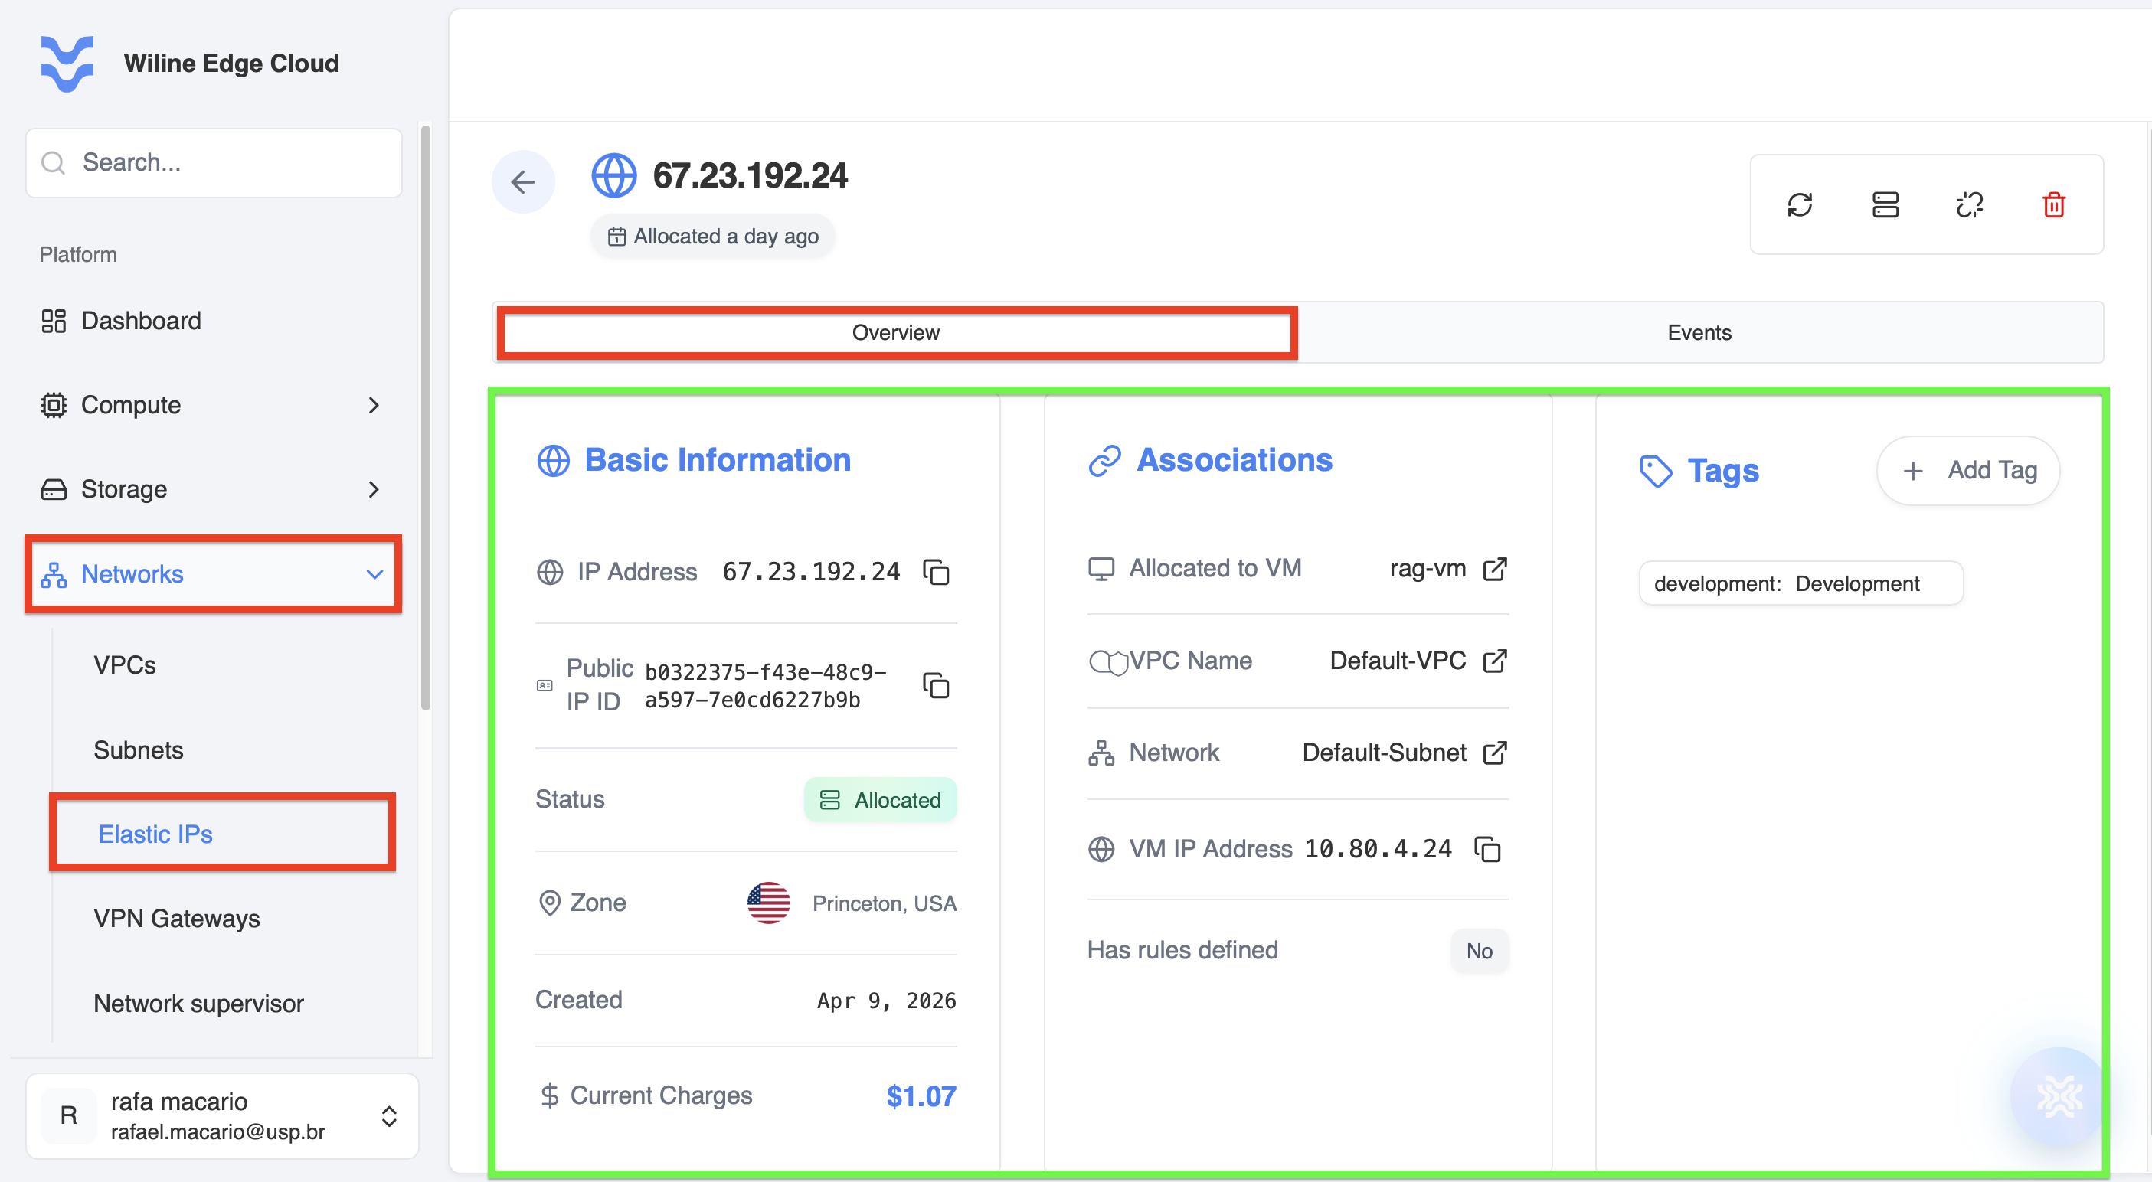The width and height of the screenshot is (2152, 1182).
Task: Open Subnets in the sidebar
Action: tap(138, 750)
